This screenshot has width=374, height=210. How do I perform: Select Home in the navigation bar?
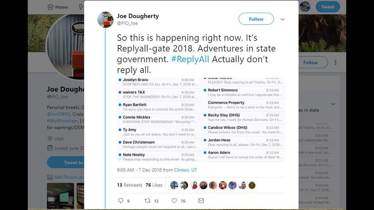coord(57,7)
